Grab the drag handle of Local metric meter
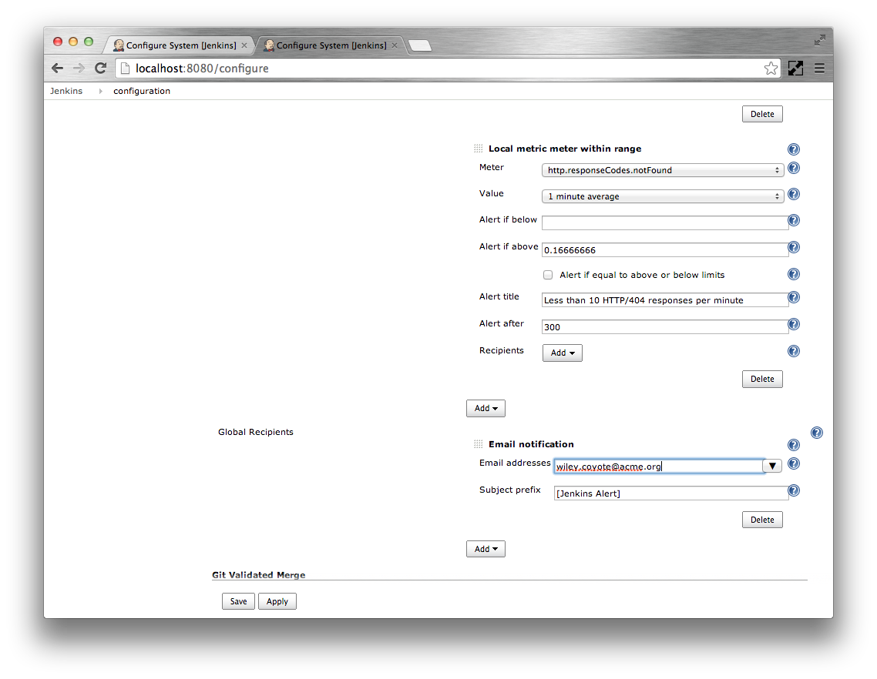 pos(479,149)
